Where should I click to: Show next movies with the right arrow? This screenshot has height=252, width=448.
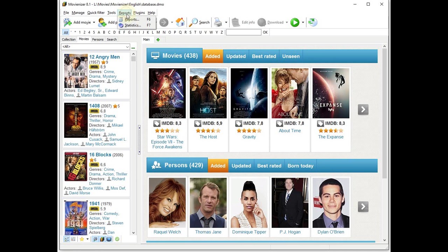pos(363,110)
